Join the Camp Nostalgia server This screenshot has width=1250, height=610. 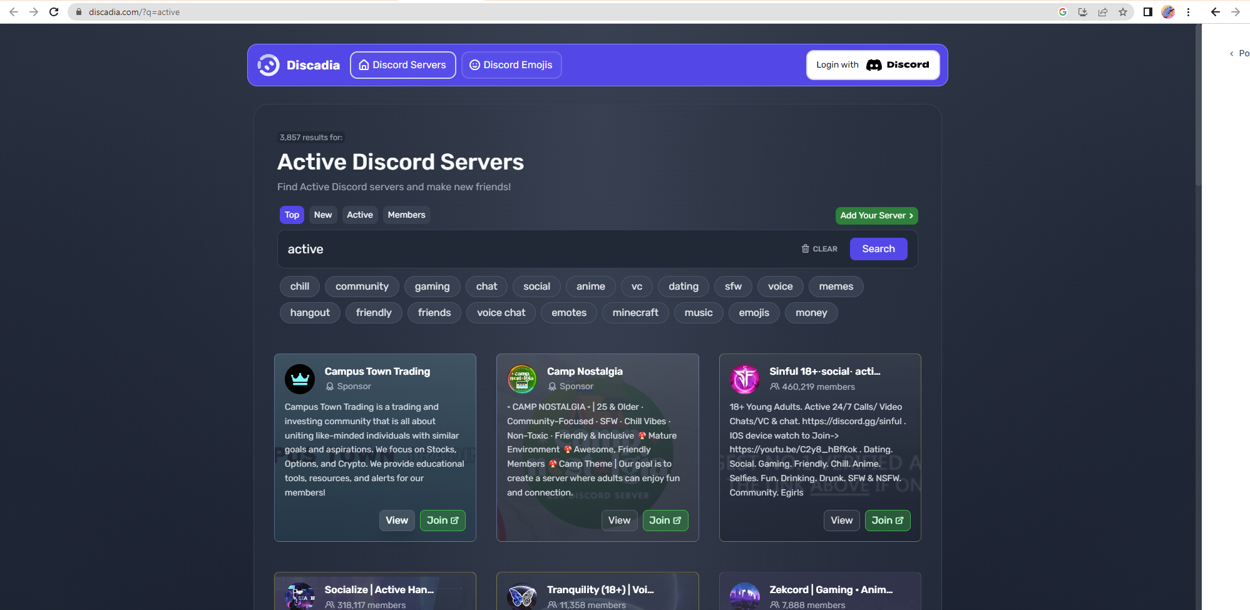coord(665,521)
